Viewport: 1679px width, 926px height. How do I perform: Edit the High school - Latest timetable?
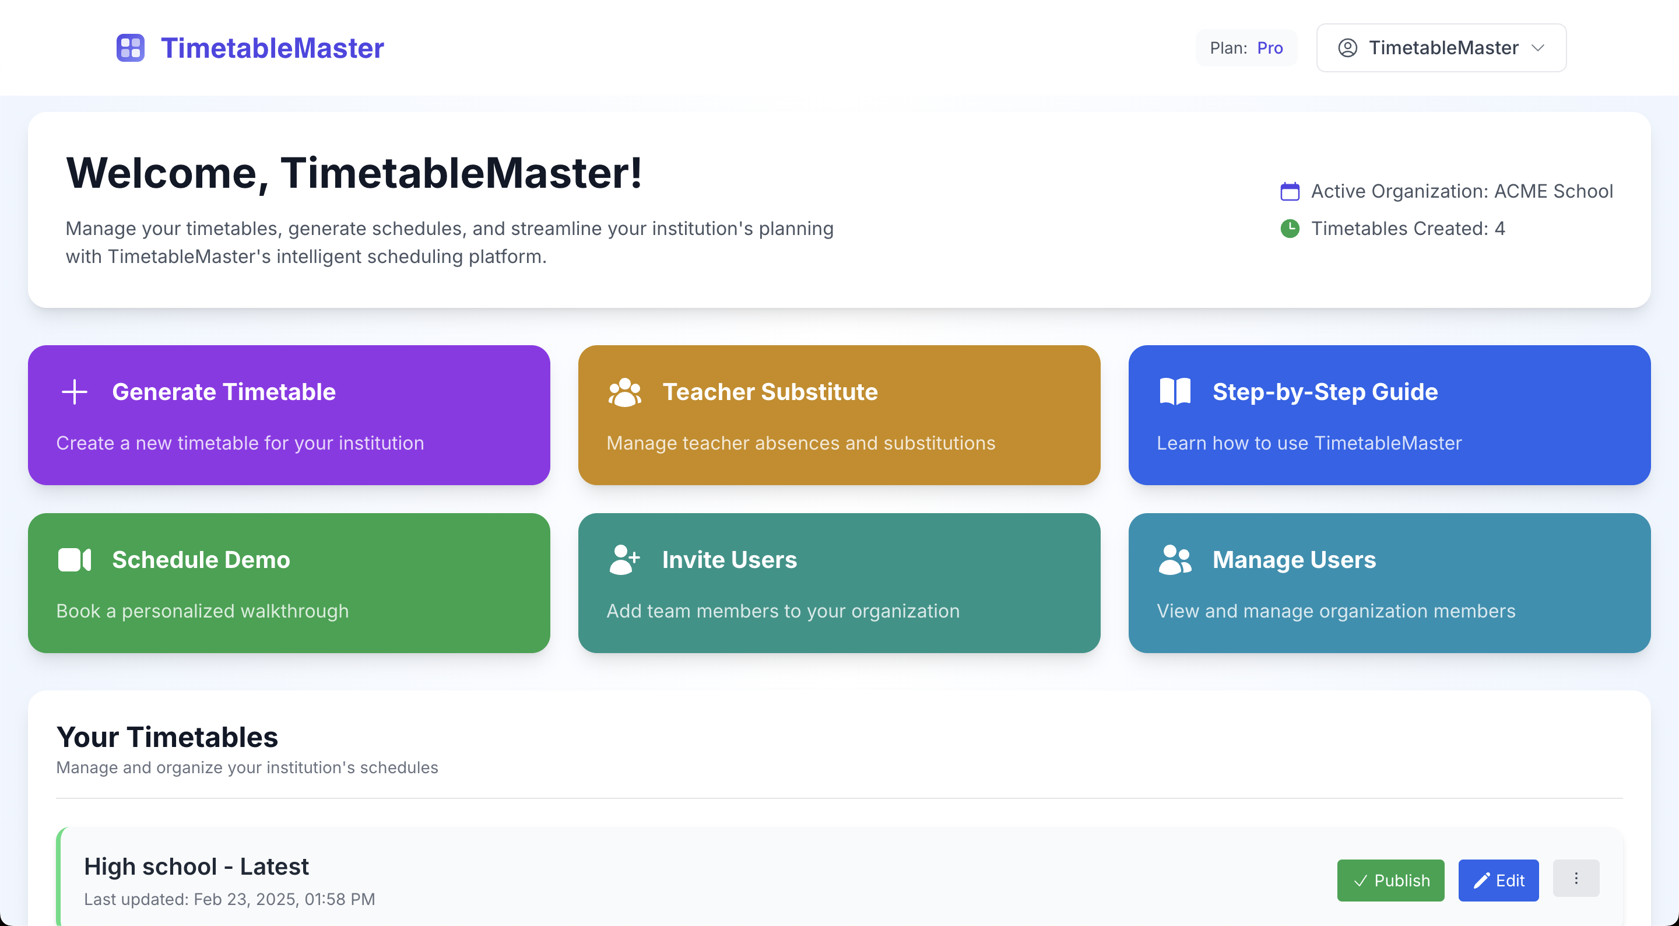(1498, 880)
